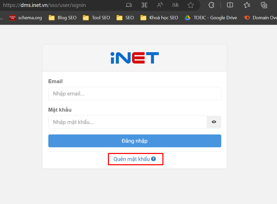Open the app available device icon in address bar
The image size is (277, 204).
[129, 5]
